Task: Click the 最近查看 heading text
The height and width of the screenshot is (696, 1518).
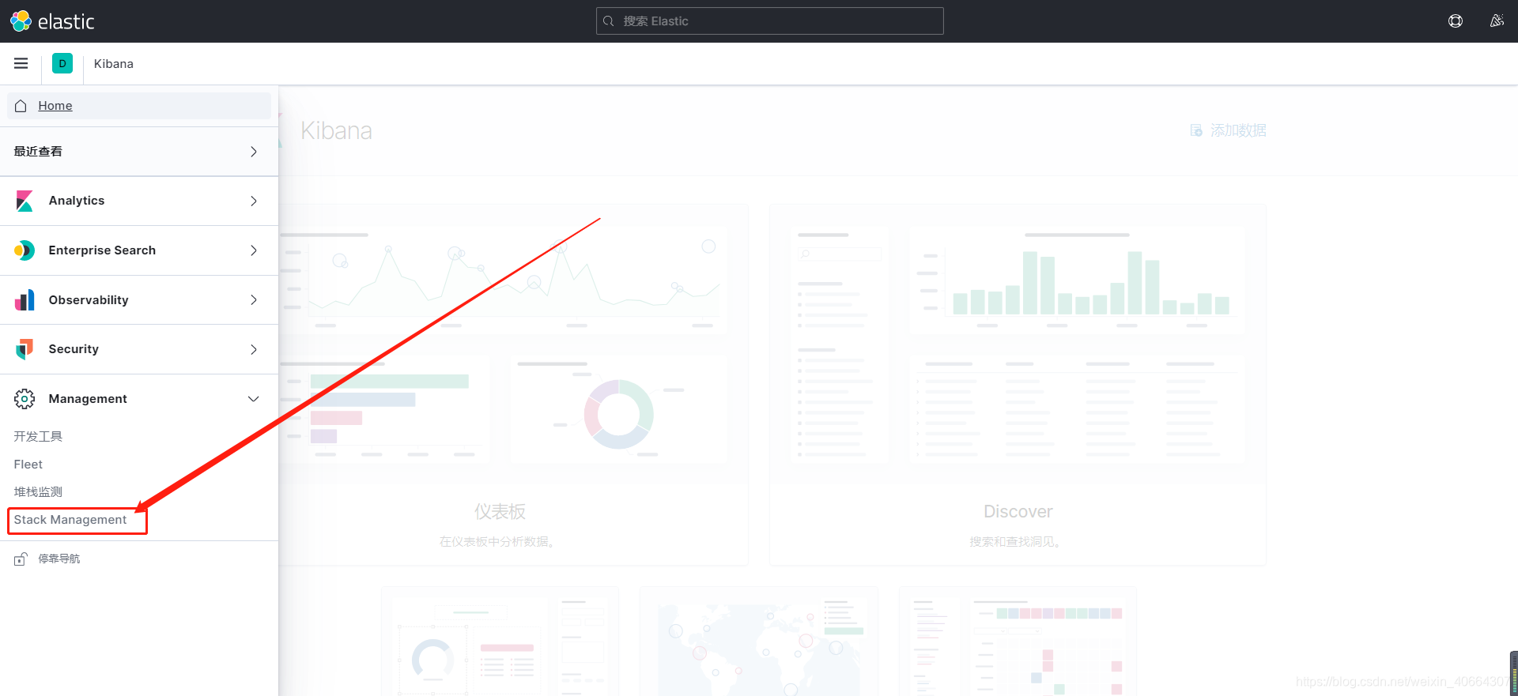Action: 38,152
